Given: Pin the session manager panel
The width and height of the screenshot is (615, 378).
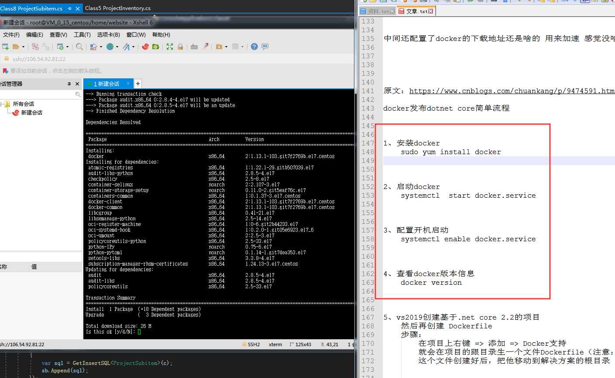Looking at the screenshot, I should pos(69,84).
